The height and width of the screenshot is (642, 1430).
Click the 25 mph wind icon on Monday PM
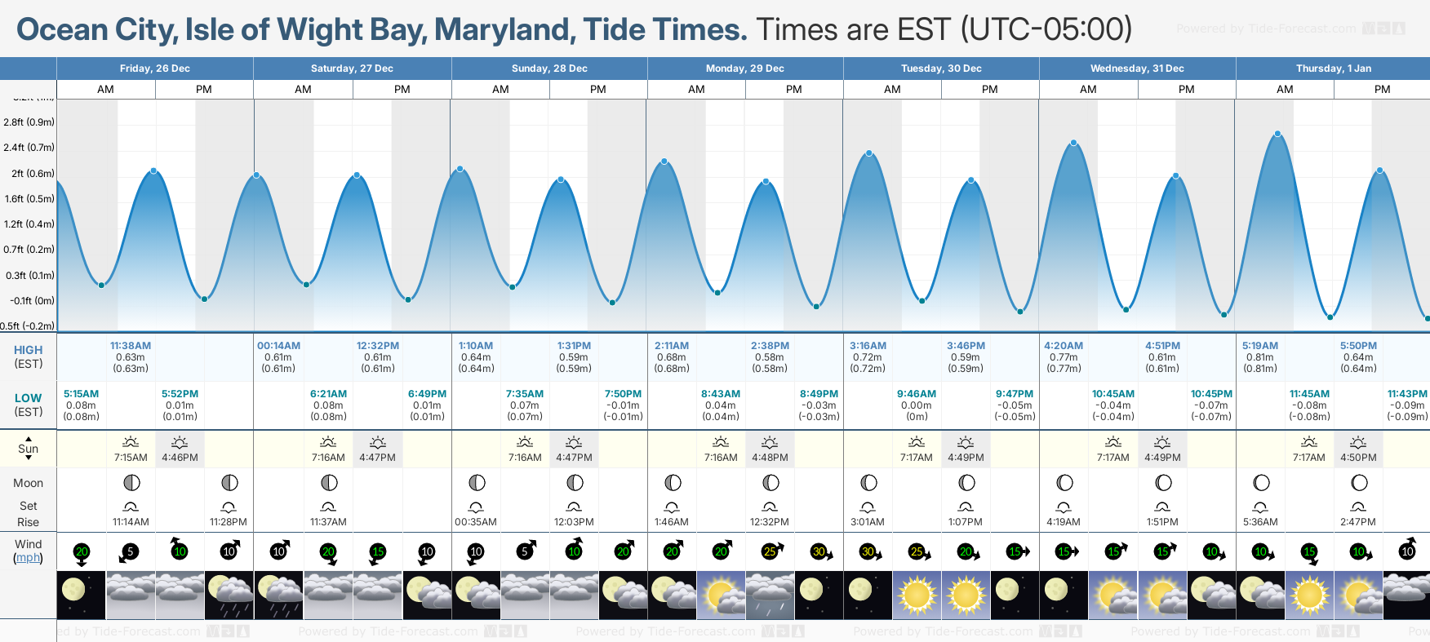click(x=771, y=551)
